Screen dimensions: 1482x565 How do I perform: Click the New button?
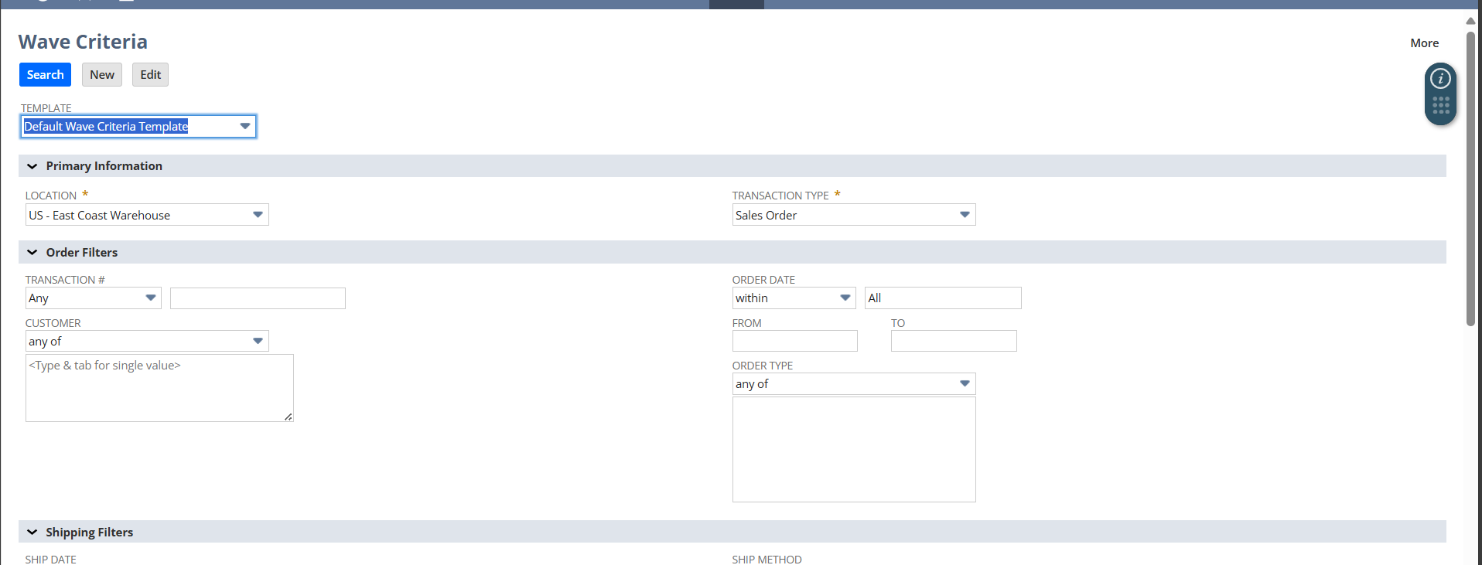[x=102, y=75]
